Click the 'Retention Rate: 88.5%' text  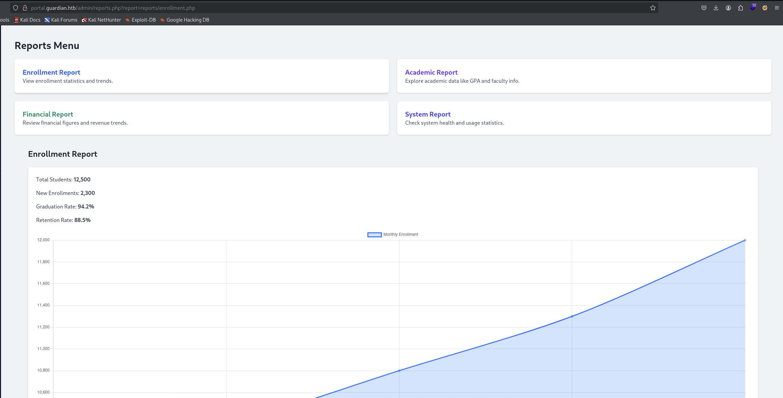tap(64, 220)
